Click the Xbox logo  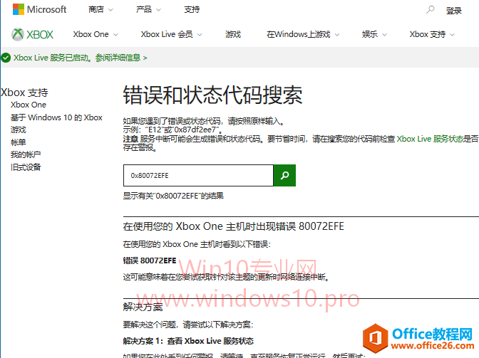click(32, 34)
